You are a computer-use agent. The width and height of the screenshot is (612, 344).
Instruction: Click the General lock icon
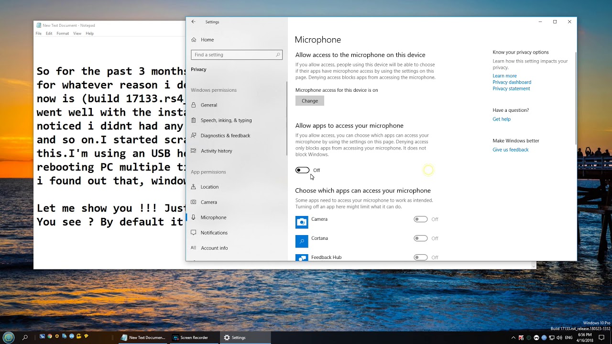pos(194,105)
